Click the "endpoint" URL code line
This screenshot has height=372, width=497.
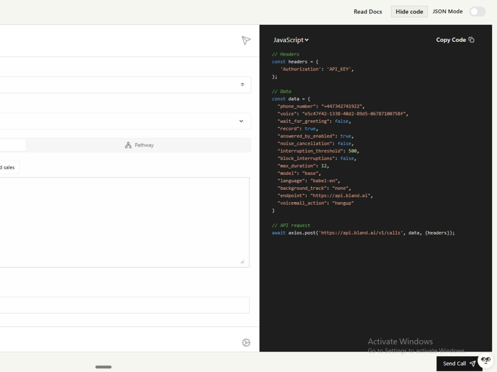coord(325,196)
